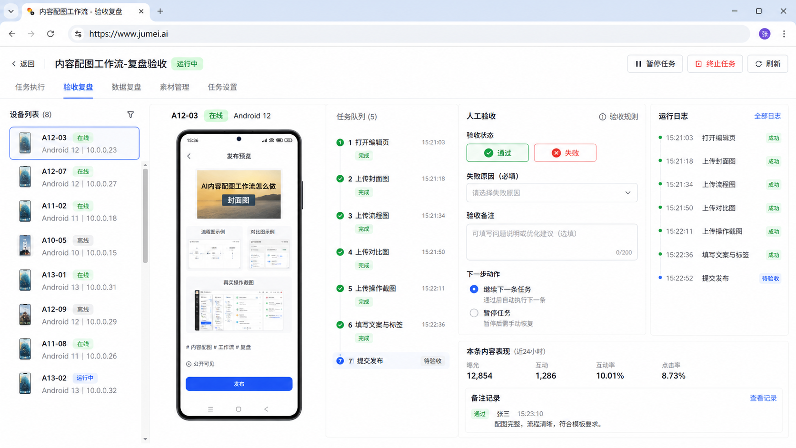Click the device list filter icon

[130, 115]
